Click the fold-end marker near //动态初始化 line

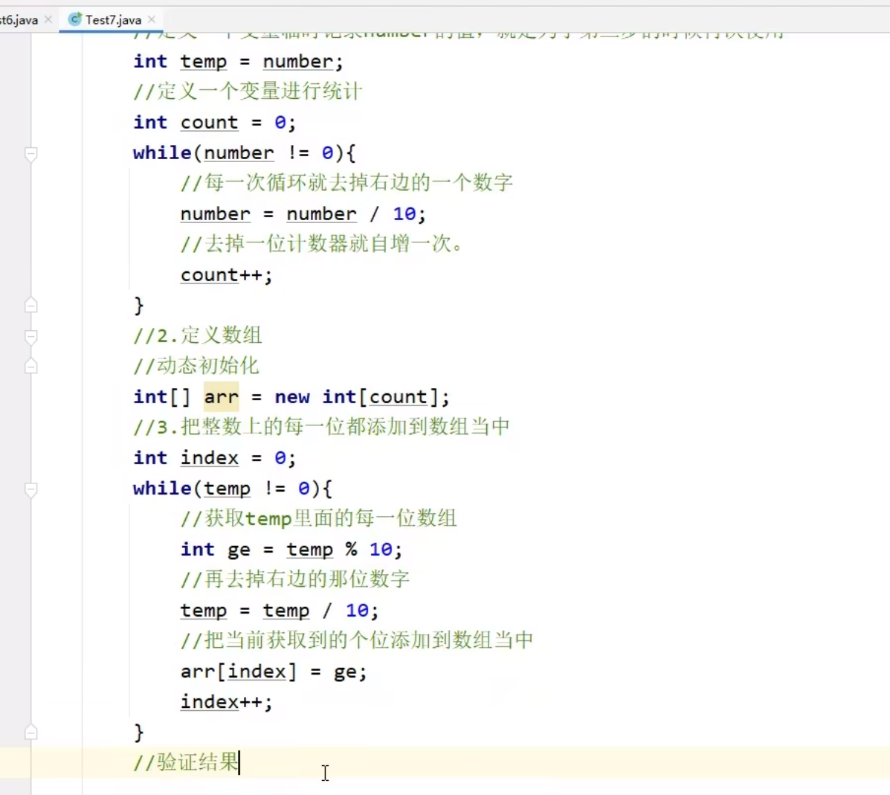click(31, 365)
